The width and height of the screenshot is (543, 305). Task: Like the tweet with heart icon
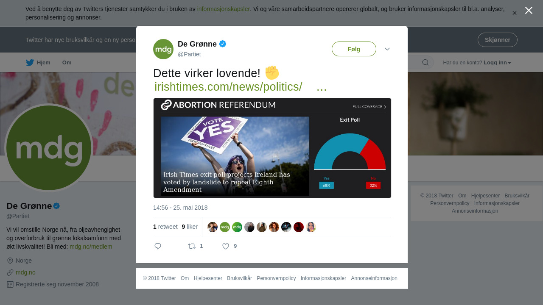(x=226, y=246)
